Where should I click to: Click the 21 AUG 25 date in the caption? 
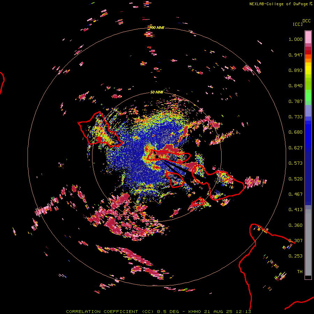tap(218, 312)
